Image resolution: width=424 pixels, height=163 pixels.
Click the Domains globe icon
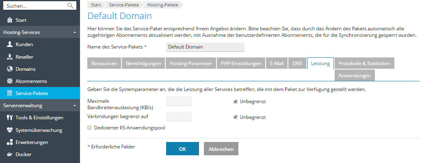(10, 69)
